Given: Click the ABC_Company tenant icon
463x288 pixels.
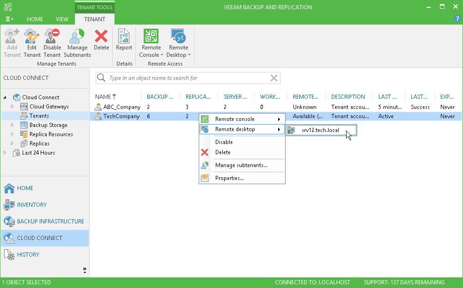Looking at the screenshot, I should [x=98, y=107].
